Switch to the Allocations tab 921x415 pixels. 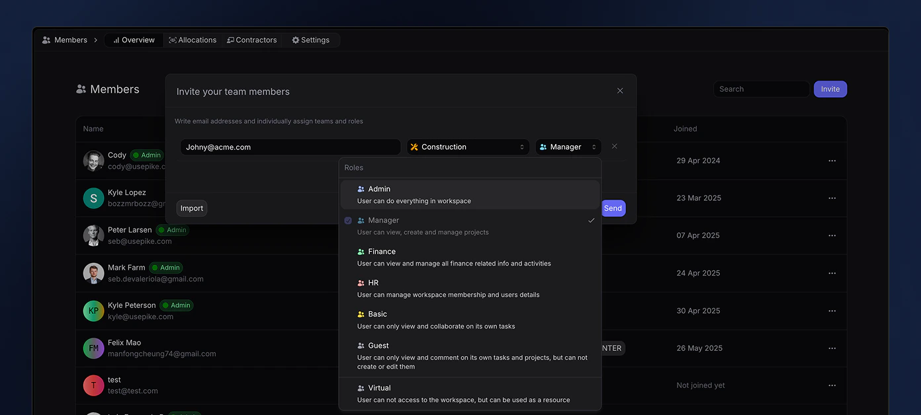(193, 40)
